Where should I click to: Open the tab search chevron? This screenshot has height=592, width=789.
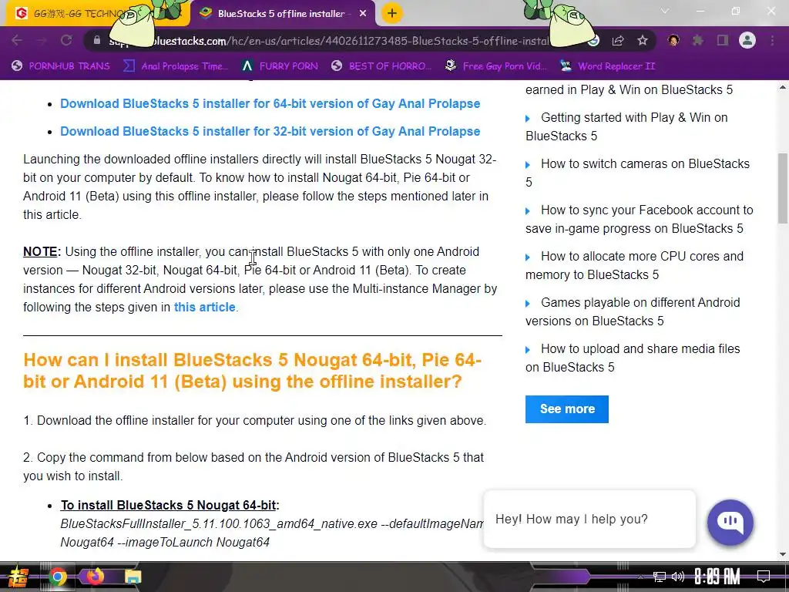pyautogui.click(x=665, y=11)
